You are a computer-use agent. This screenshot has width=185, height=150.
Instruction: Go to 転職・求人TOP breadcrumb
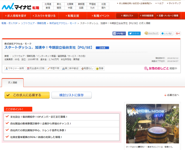point(10,23)
